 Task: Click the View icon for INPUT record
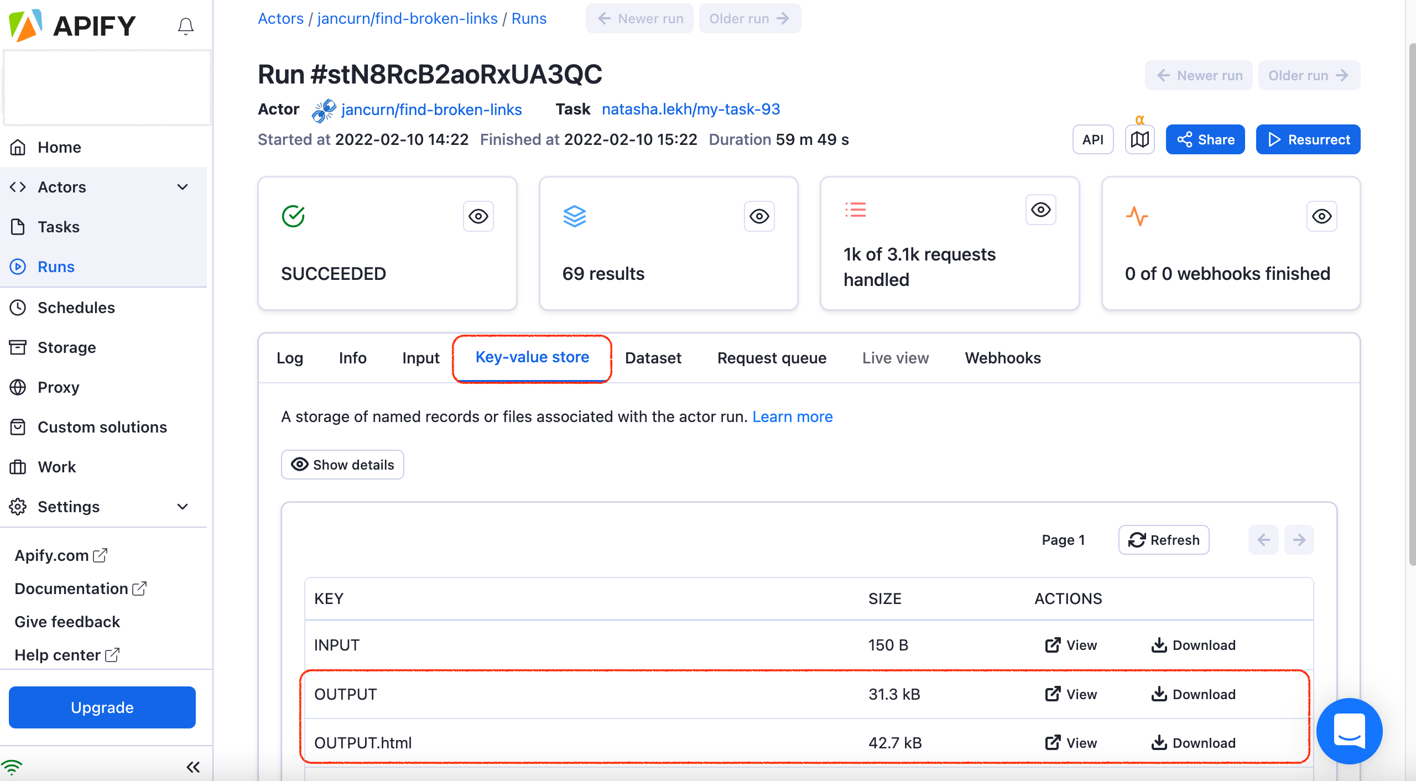coord(1053,645)
